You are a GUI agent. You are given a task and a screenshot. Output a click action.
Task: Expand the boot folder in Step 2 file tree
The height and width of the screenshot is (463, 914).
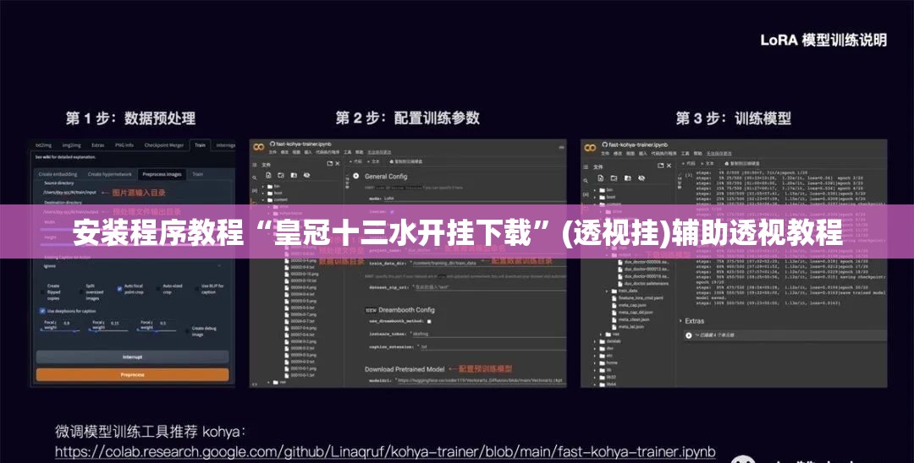tap(263, 193)
